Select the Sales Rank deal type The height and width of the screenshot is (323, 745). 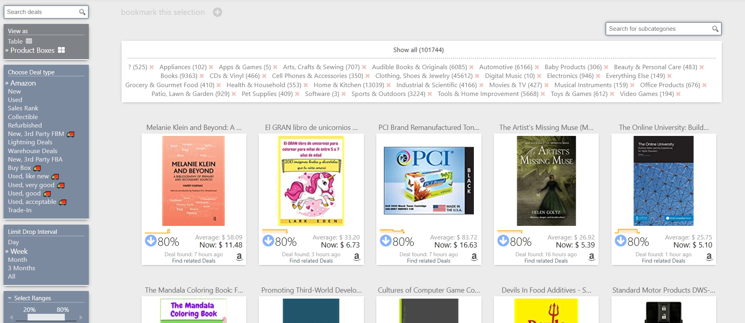23,108
